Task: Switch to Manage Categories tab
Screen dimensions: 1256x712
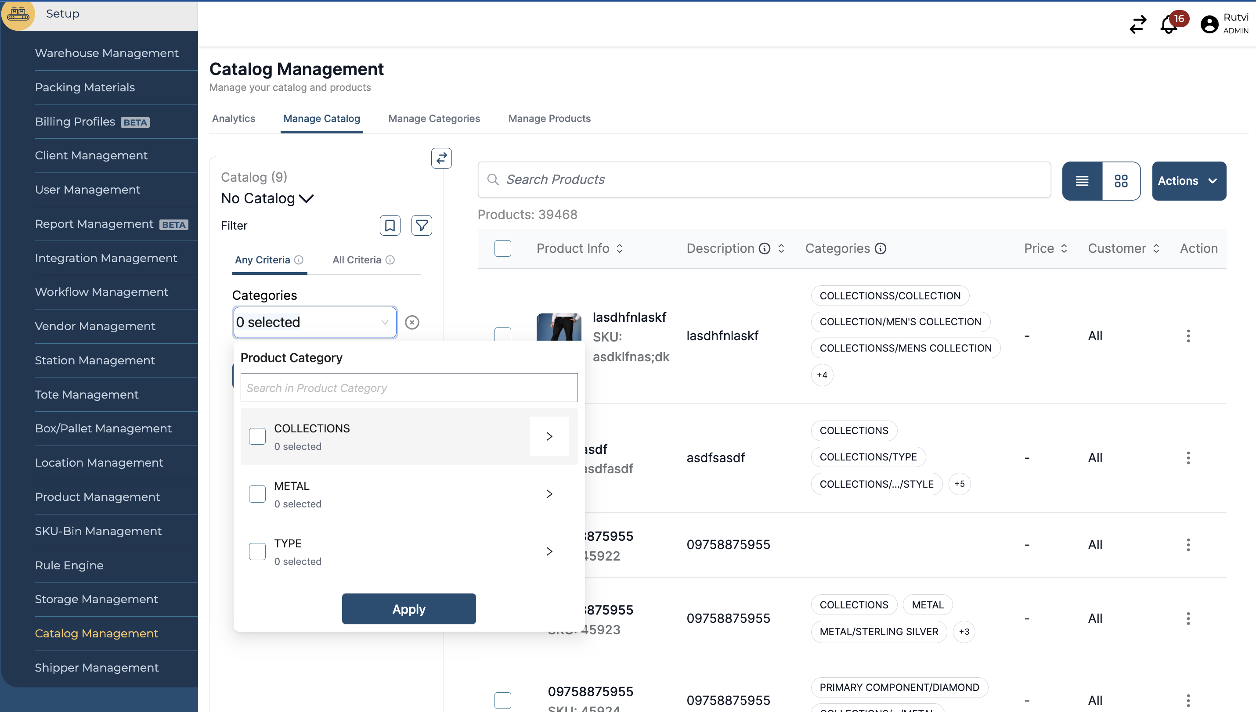Action: (434, 119)
